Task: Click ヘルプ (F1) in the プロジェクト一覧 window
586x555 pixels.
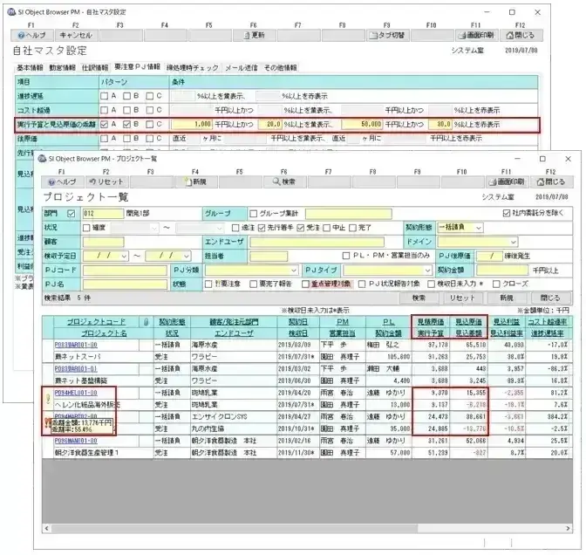Action: pyautogui.click(x=63, y=182)
